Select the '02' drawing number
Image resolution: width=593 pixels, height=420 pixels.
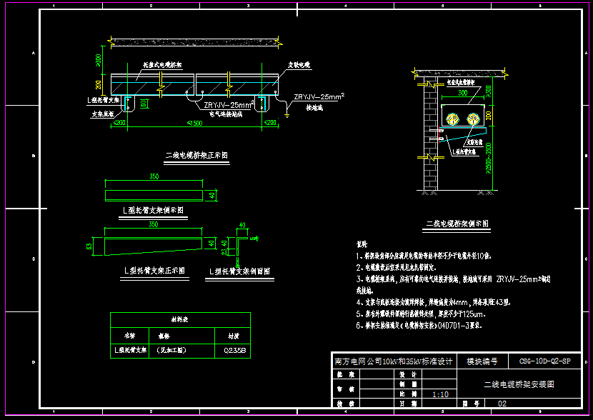click(x=502, y=404)
